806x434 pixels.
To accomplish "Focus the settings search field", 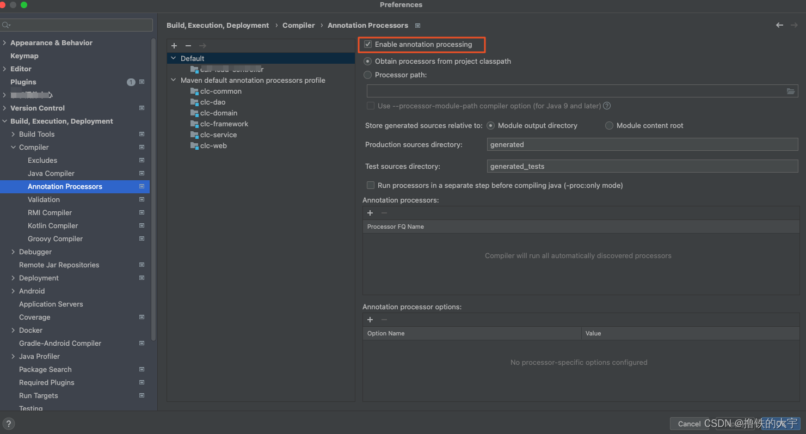I will [x=77, y=25].
